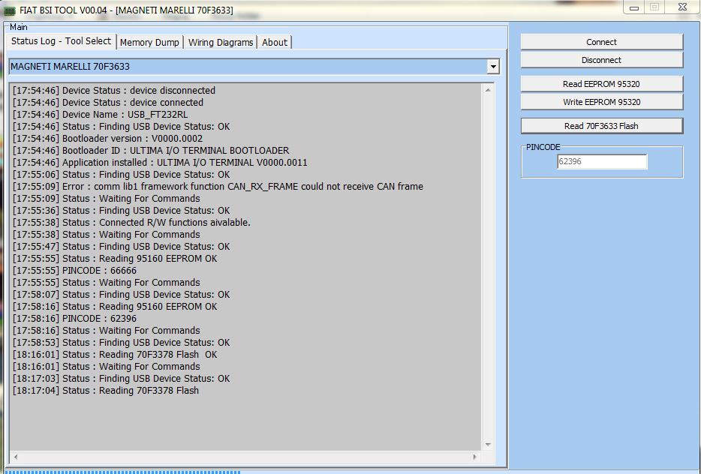Image resolution: width=701 pixels, height=474 pixels.
Task: Select the 17:55:55 'Reading 95160 EEPROM OK' line
Action: pyautogui.click(x=115, y=259)
